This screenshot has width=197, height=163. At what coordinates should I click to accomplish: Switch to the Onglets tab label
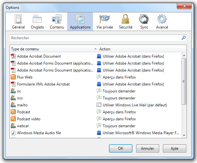point(37,27)
